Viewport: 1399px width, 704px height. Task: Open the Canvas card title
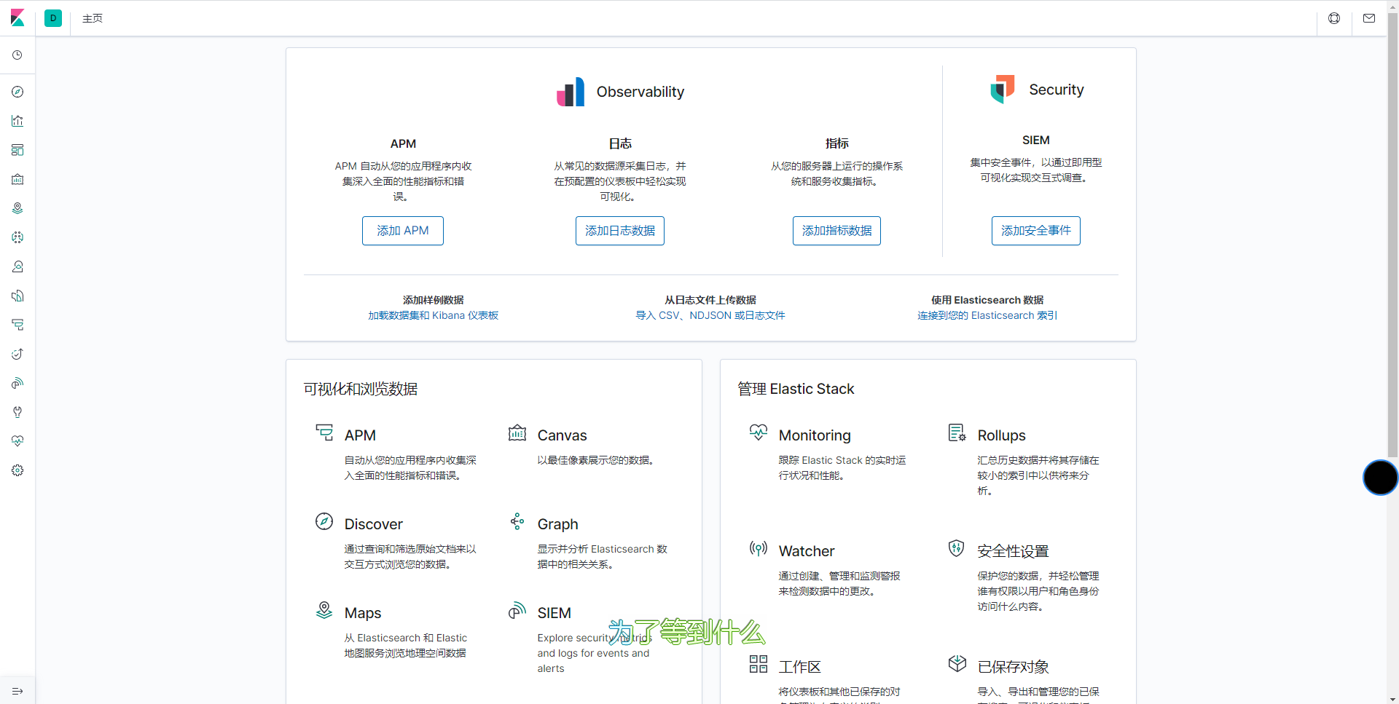pyautogui.click(x=562, y=435)
